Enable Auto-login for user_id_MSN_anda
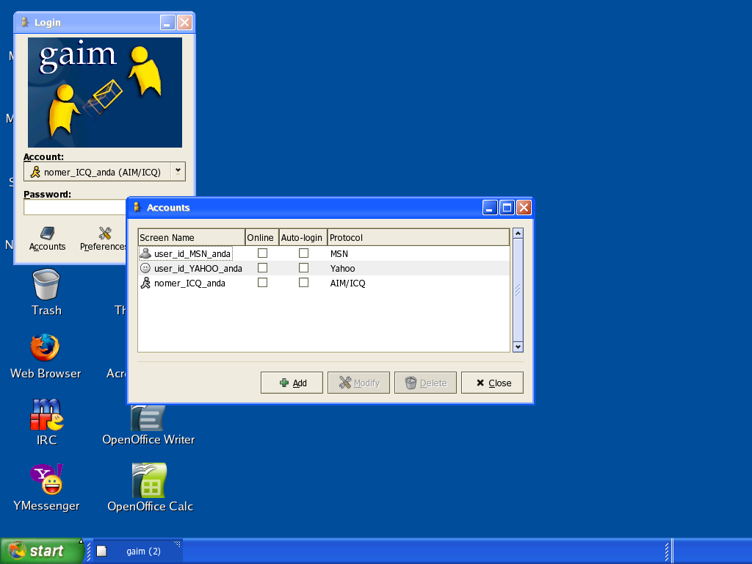752x564 pixels. click(303, 253)
